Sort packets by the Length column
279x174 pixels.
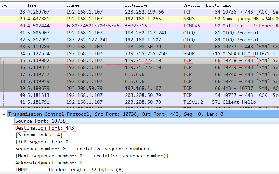[212, 5]
